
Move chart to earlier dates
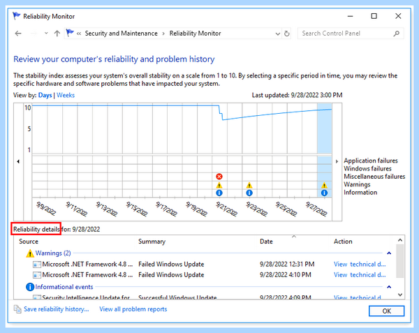[x=18, y=161]
